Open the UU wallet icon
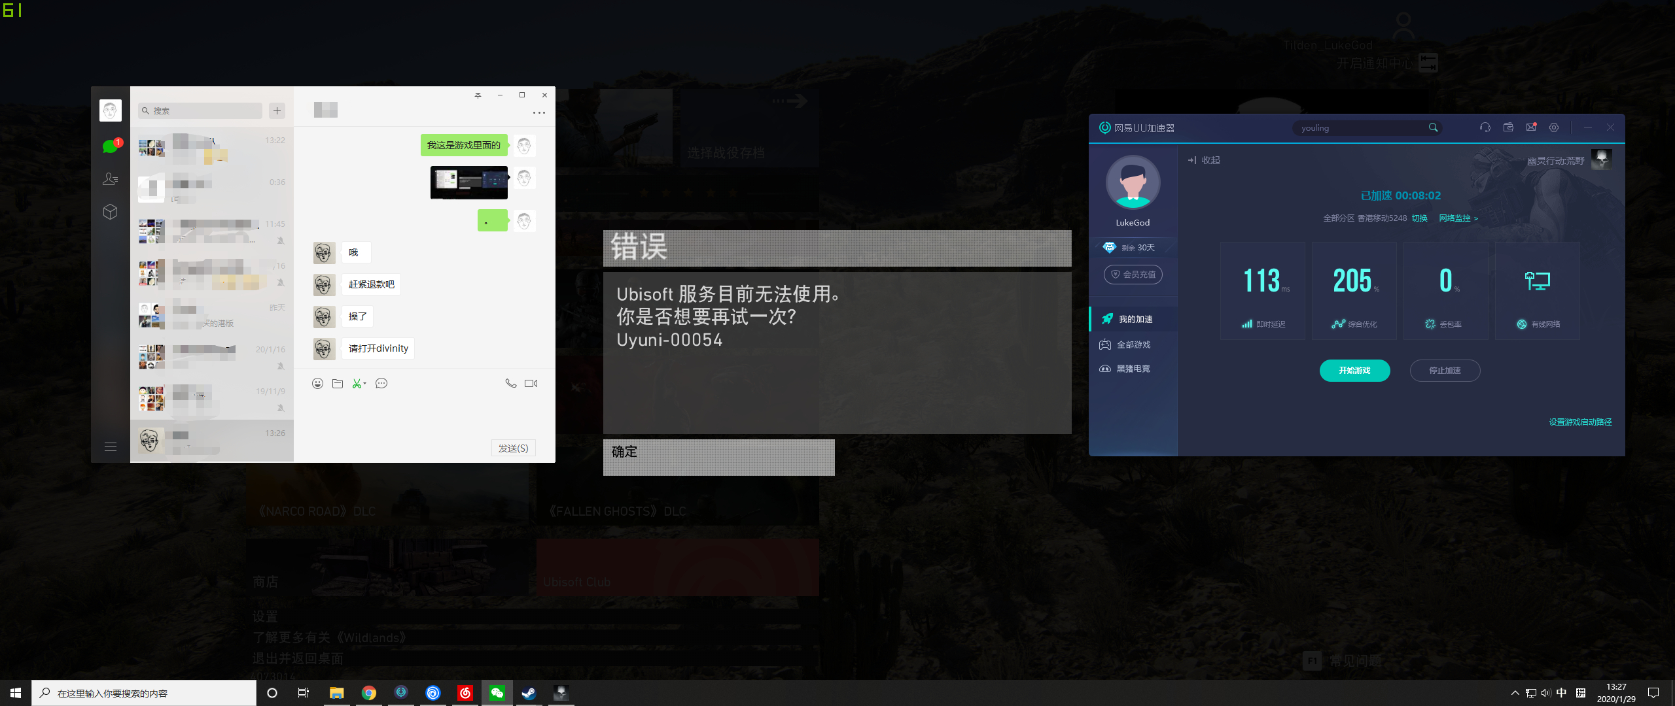This screenshot has height=706, width=1675. tap(1508, 127)
